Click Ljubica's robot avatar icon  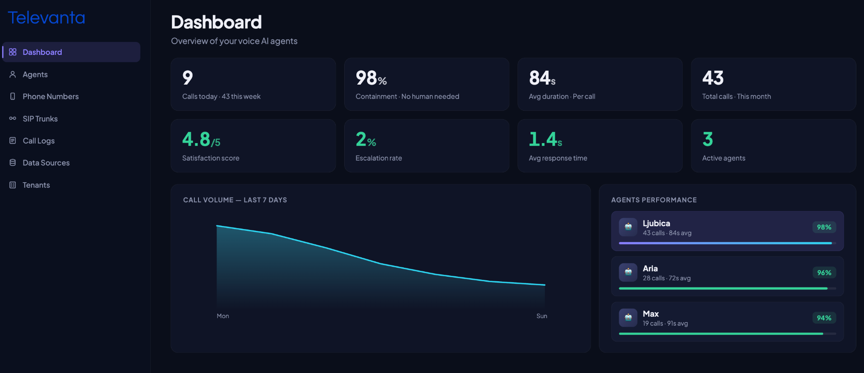(x=628, y=227)
